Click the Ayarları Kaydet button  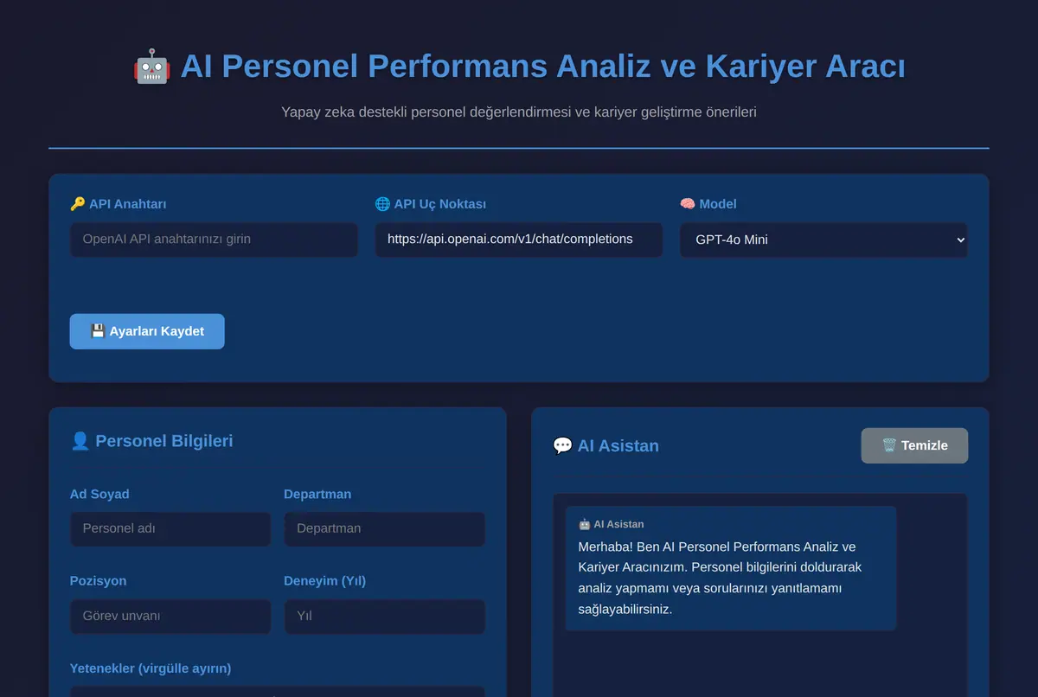coord(147,331)
